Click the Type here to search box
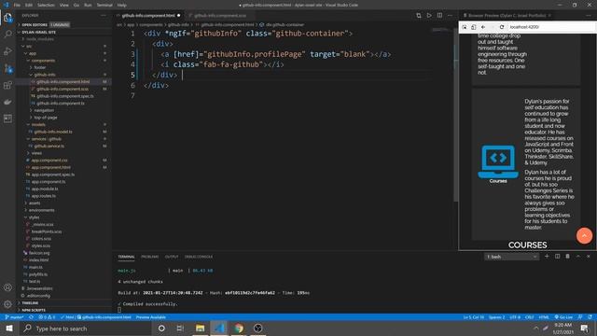The height and width of the screenshot is (336, 597). [85, 328]
